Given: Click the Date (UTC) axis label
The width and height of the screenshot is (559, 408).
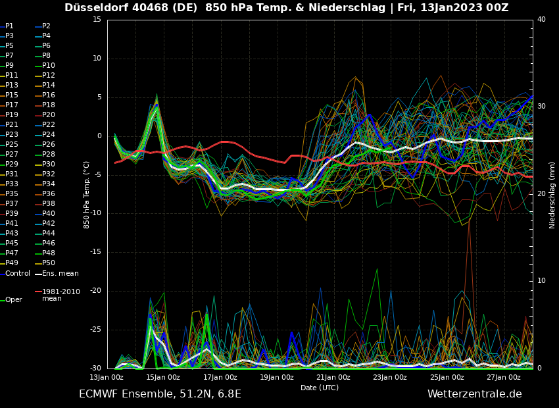Looking at the screenshot, I should pos(320,388).
